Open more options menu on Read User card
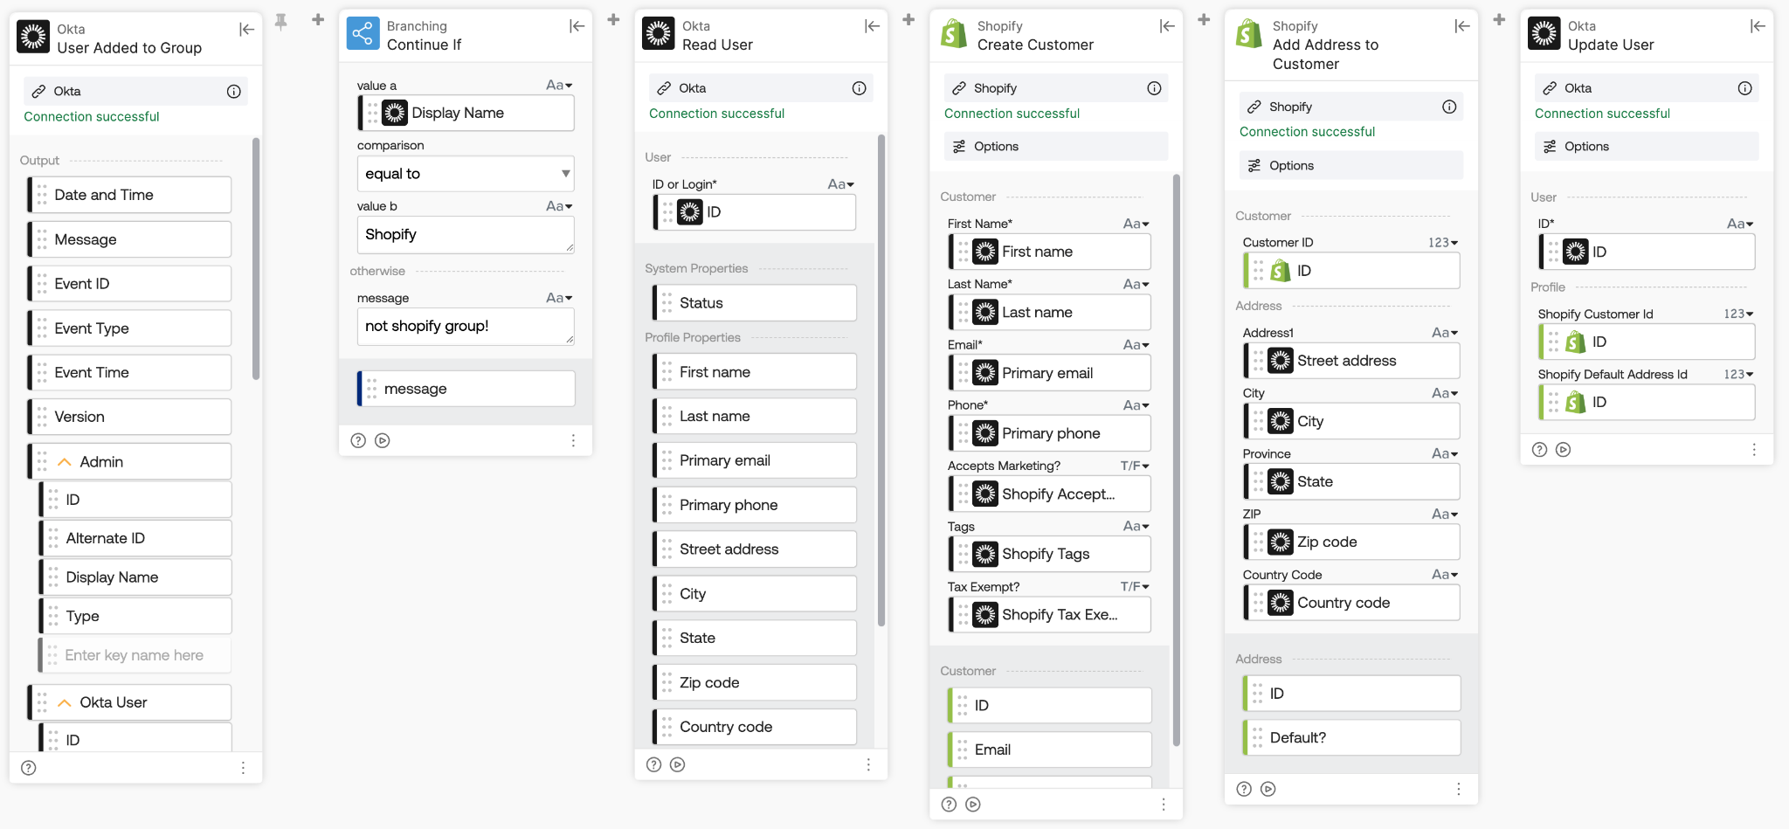The height and width of the screenshot is (829, 1789). (868, 764)
